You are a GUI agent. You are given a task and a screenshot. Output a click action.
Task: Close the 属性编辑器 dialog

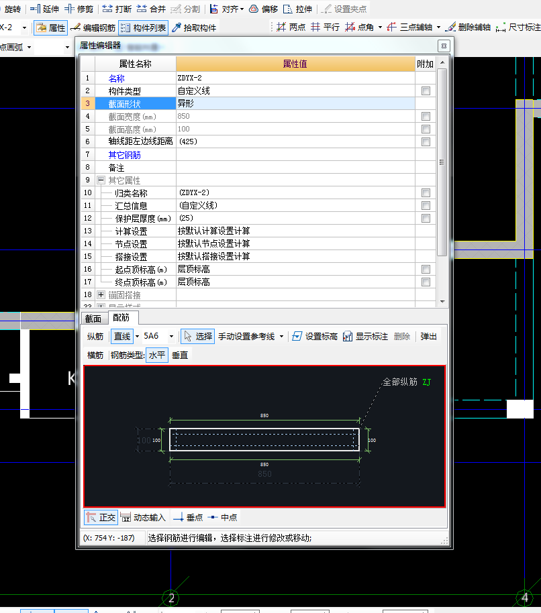coord(444,46)
